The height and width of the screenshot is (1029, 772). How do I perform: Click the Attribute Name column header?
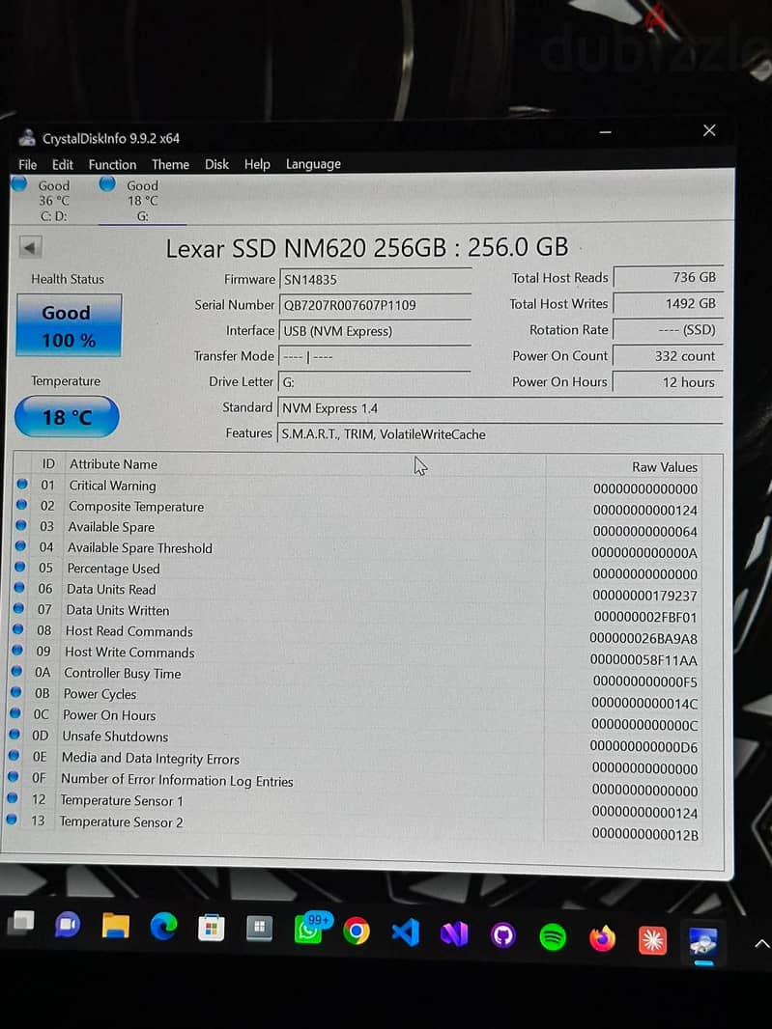pos(114,464)
